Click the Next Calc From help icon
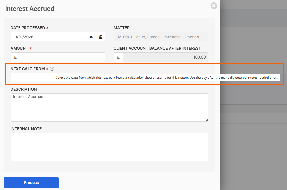The image size is (287, 190). (x=52, y=69)
